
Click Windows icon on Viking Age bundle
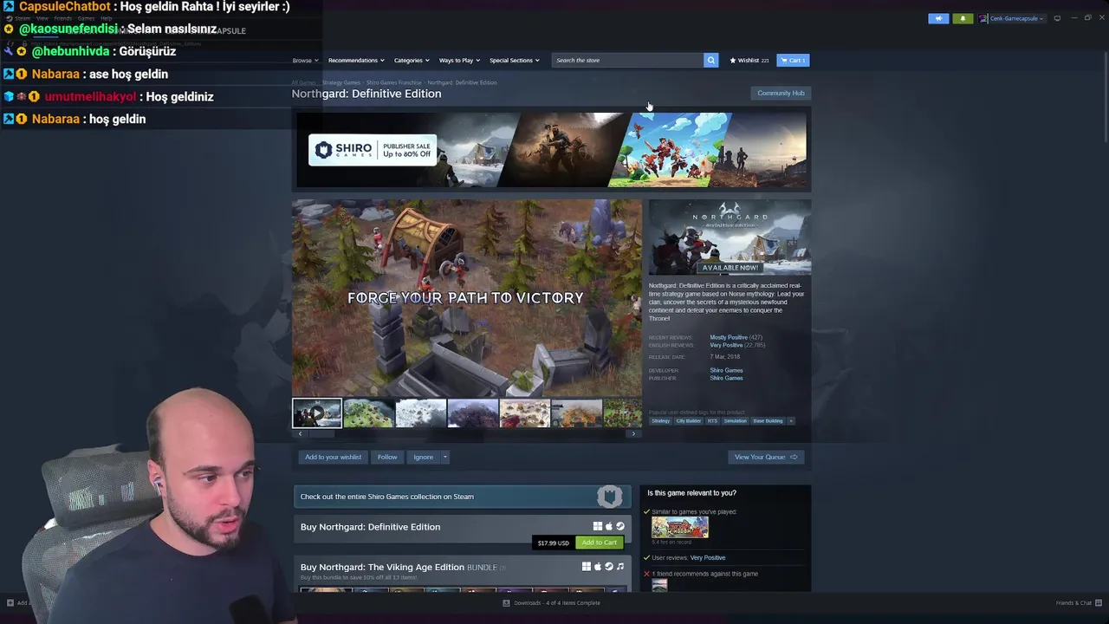pyautogui.click(x=586, y=567)
